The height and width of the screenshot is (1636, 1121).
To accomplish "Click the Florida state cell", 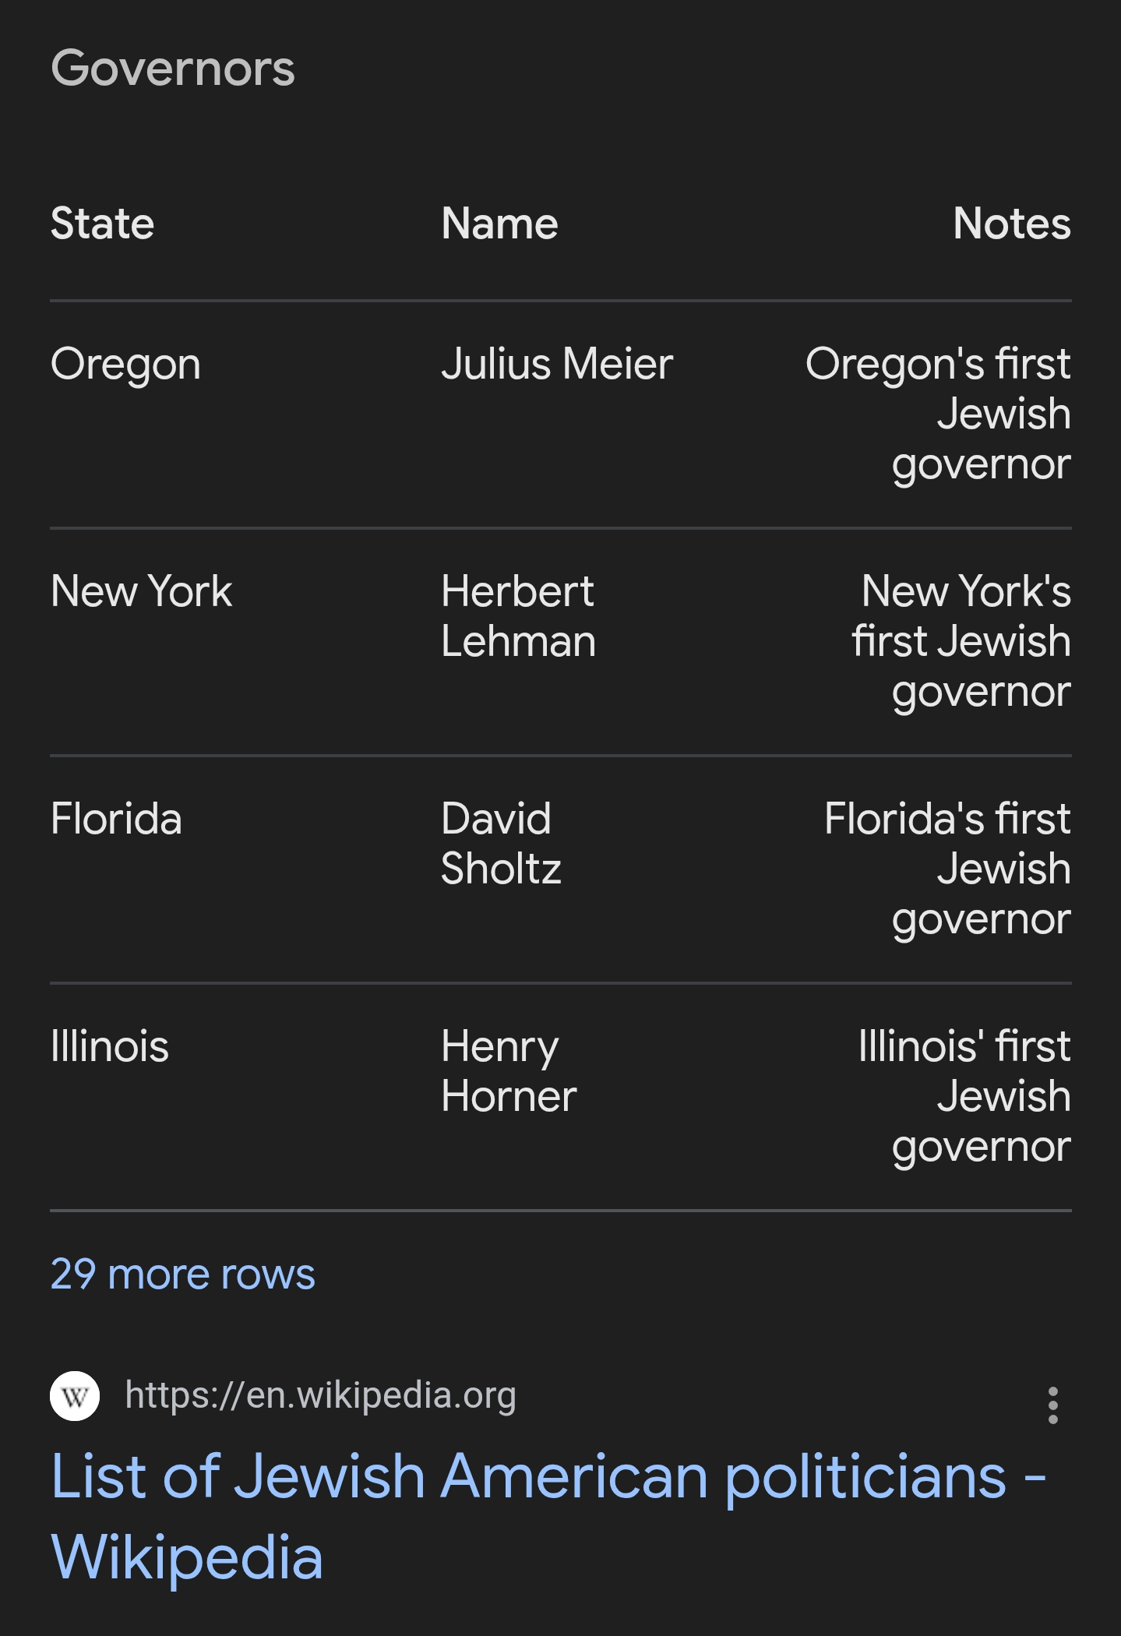I will (116, 819).
